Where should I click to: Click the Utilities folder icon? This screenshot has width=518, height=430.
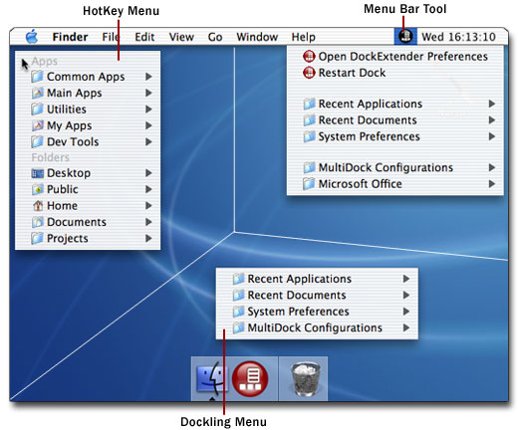click(x=37, y=109)
